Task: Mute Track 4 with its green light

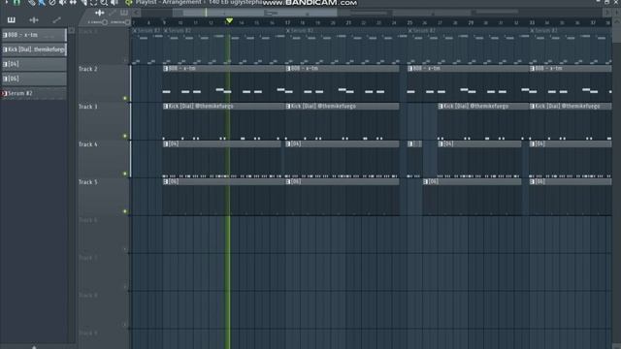Action: point(125,174)
